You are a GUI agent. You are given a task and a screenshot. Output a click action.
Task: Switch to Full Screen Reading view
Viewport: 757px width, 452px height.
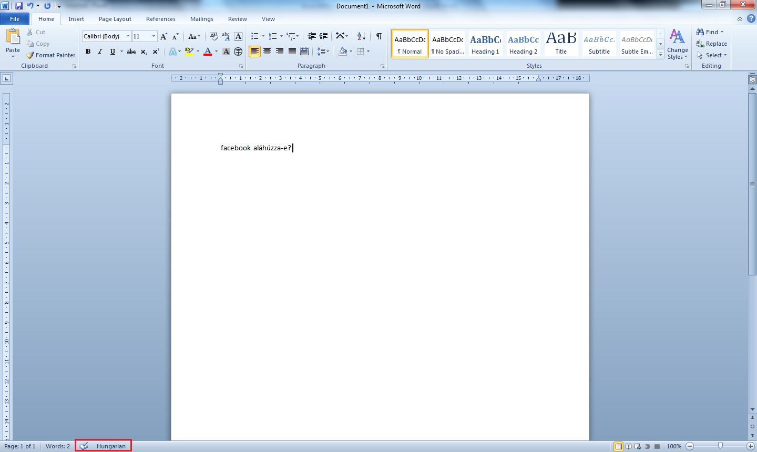tap(628, 446)
